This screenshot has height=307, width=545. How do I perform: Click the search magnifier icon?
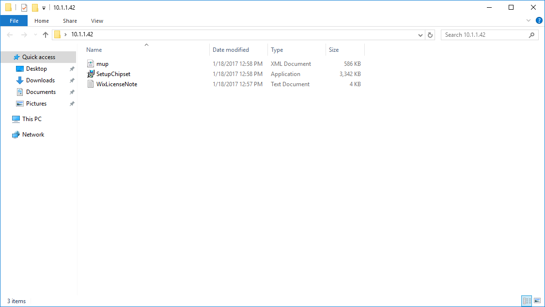click(x=531, y=35)
